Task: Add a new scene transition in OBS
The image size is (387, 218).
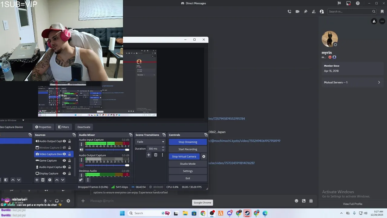Action: 148,155
